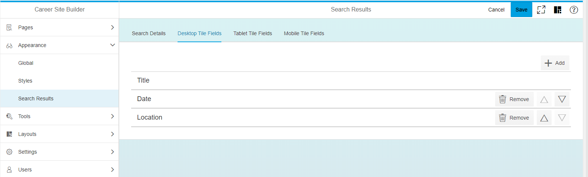
Task: Collapse the Appearance section chevron
Action: click(x=113, y=45)
